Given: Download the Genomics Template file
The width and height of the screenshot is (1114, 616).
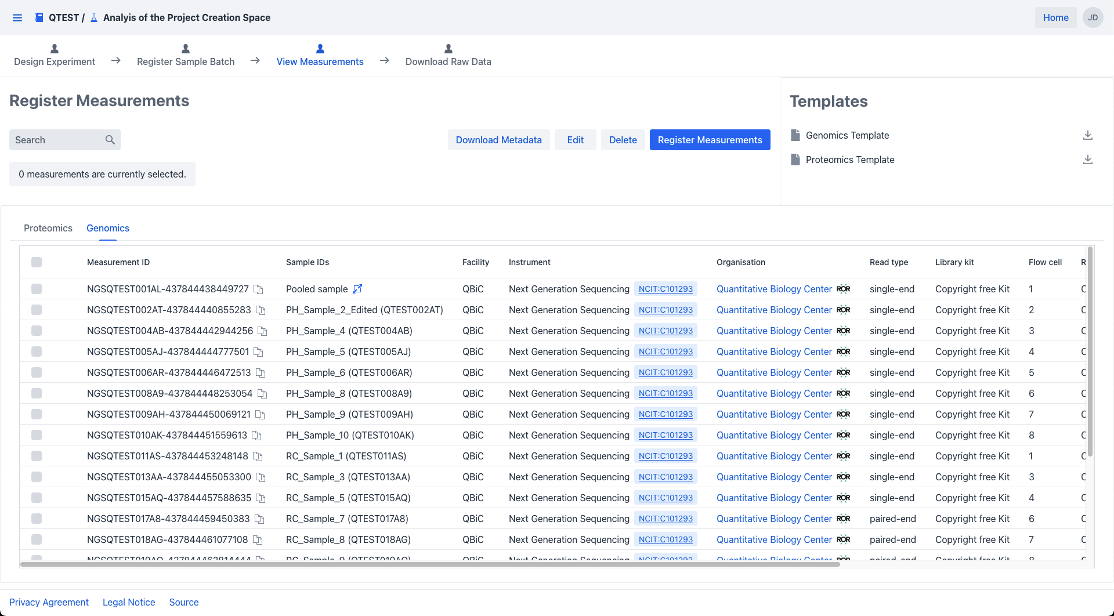Looking at the screenshot, I should tap(1087, 135).
